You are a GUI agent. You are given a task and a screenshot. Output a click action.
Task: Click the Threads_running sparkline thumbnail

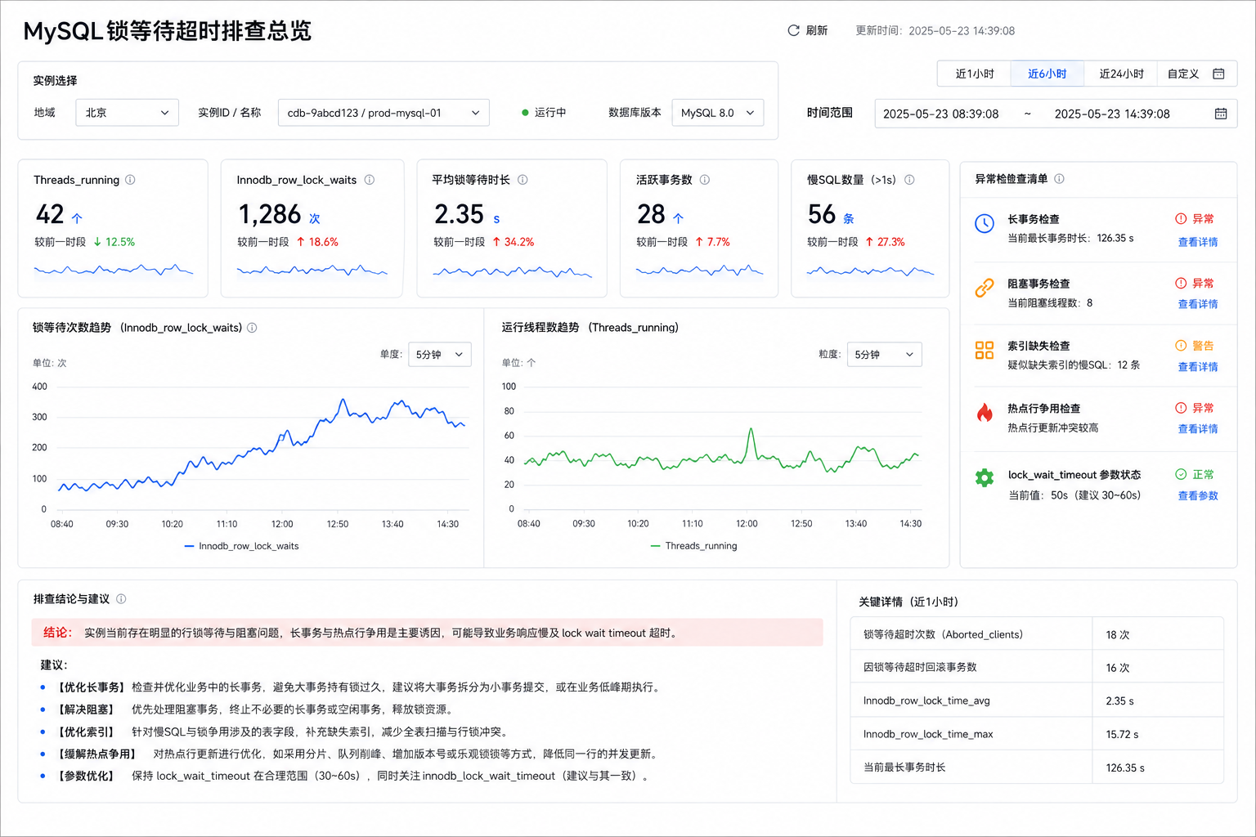pos(114,270)
